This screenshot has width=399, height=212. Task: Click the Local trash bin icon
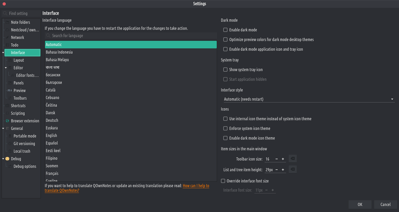coord(10,151)
